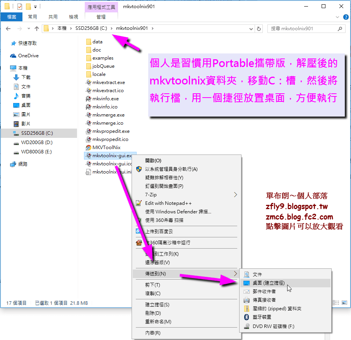The height and width of the screenshot is (340, 351).
Task: Click SSD256GB (C:) in address path
Action: point(91,28)
